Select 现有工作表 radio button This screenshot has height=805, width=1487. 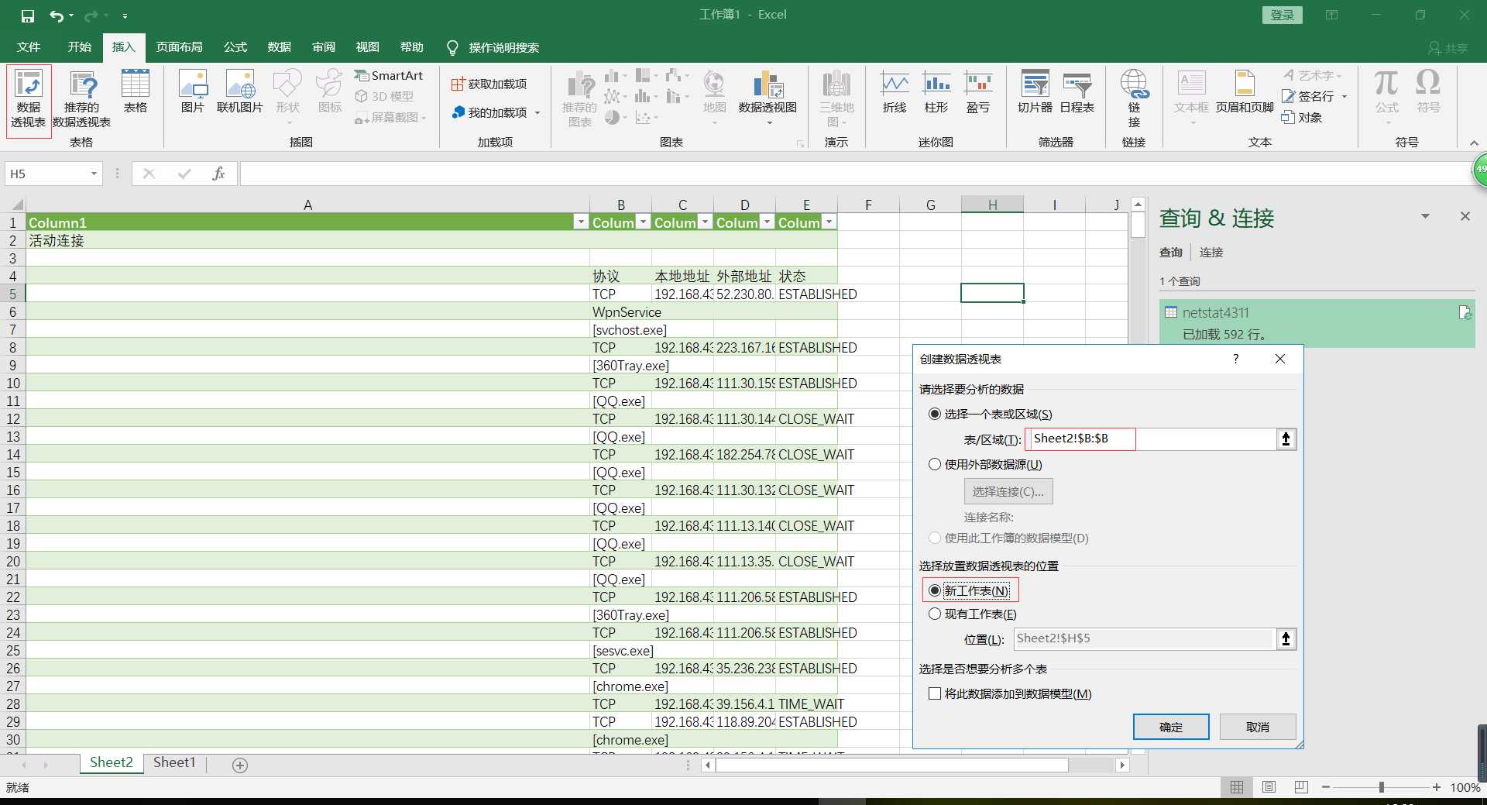pyautogui.click(x=935, y=614)
